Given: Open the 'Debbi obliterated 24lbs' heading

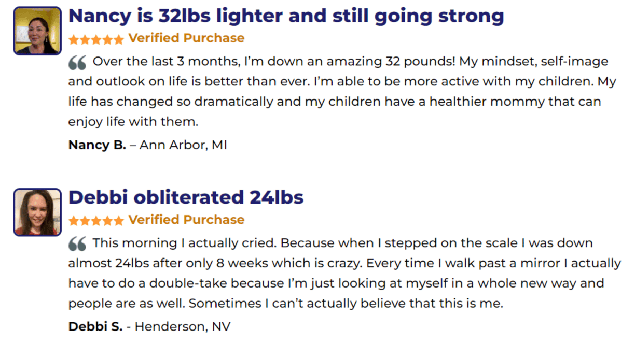Looking at the screenshot, I should point(186,197).
